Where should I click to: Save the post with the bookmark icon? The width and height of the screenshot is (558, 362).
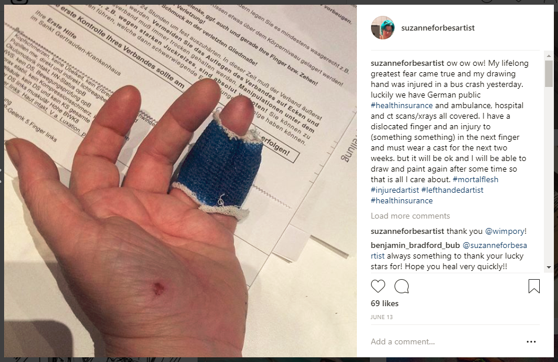coord(534,286)
